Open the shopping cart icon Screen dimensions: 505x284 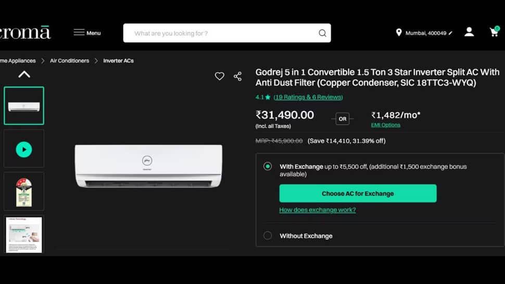[x=494, y=32]
